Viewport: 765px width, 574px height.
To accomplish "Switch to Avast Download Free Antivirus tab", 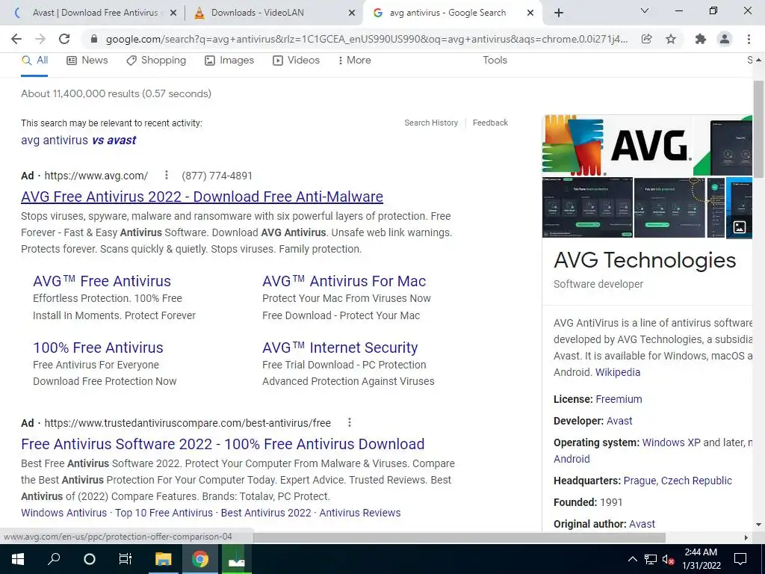I will pyautogui.click(x=95, y=13).
